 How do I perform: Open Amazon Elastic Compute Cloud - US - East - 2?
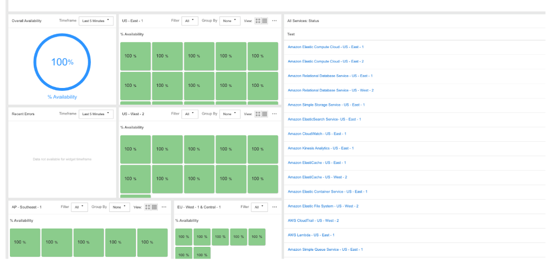[x=326, y=61]
